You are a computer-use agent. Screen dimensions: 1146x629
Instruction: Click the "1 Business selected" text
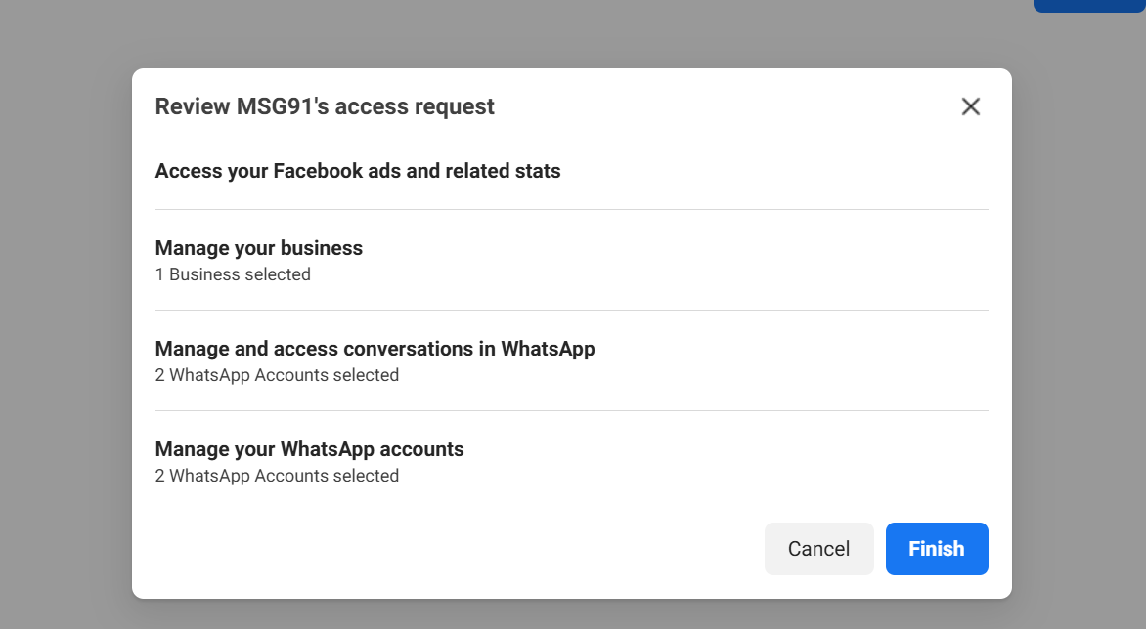[233, 274]
